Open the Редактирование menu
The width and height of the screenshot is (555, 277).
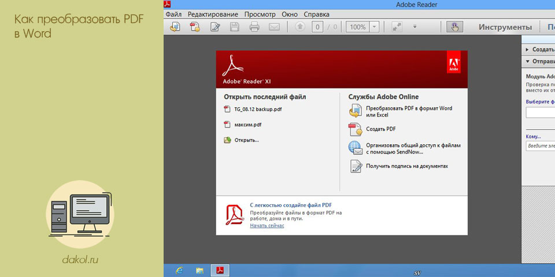pyautogui.click(x=213, y=14)
